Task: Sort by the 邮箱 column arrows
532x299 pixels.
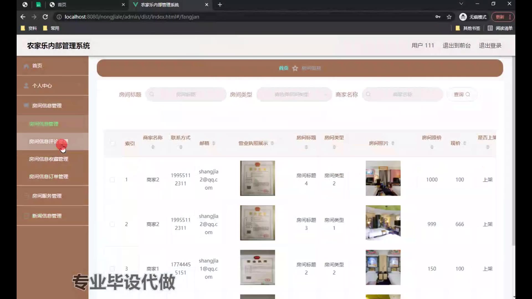Action: pos(214,143)
